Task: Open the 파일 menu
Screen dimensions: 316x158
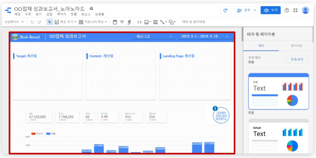Action: click(x=17, y=14)
